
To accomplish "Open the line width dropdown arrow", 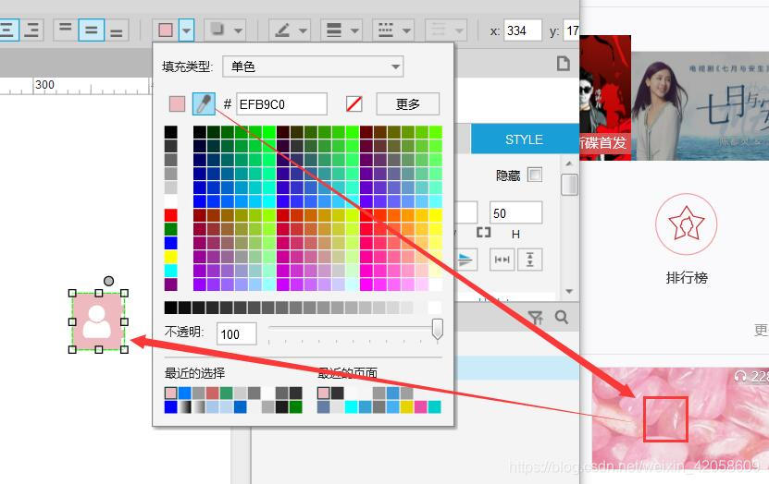I will (x=354, y=30).
